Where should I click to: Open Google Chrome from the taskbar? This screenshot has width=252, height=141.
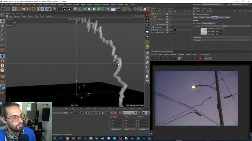tap(67, 138)
